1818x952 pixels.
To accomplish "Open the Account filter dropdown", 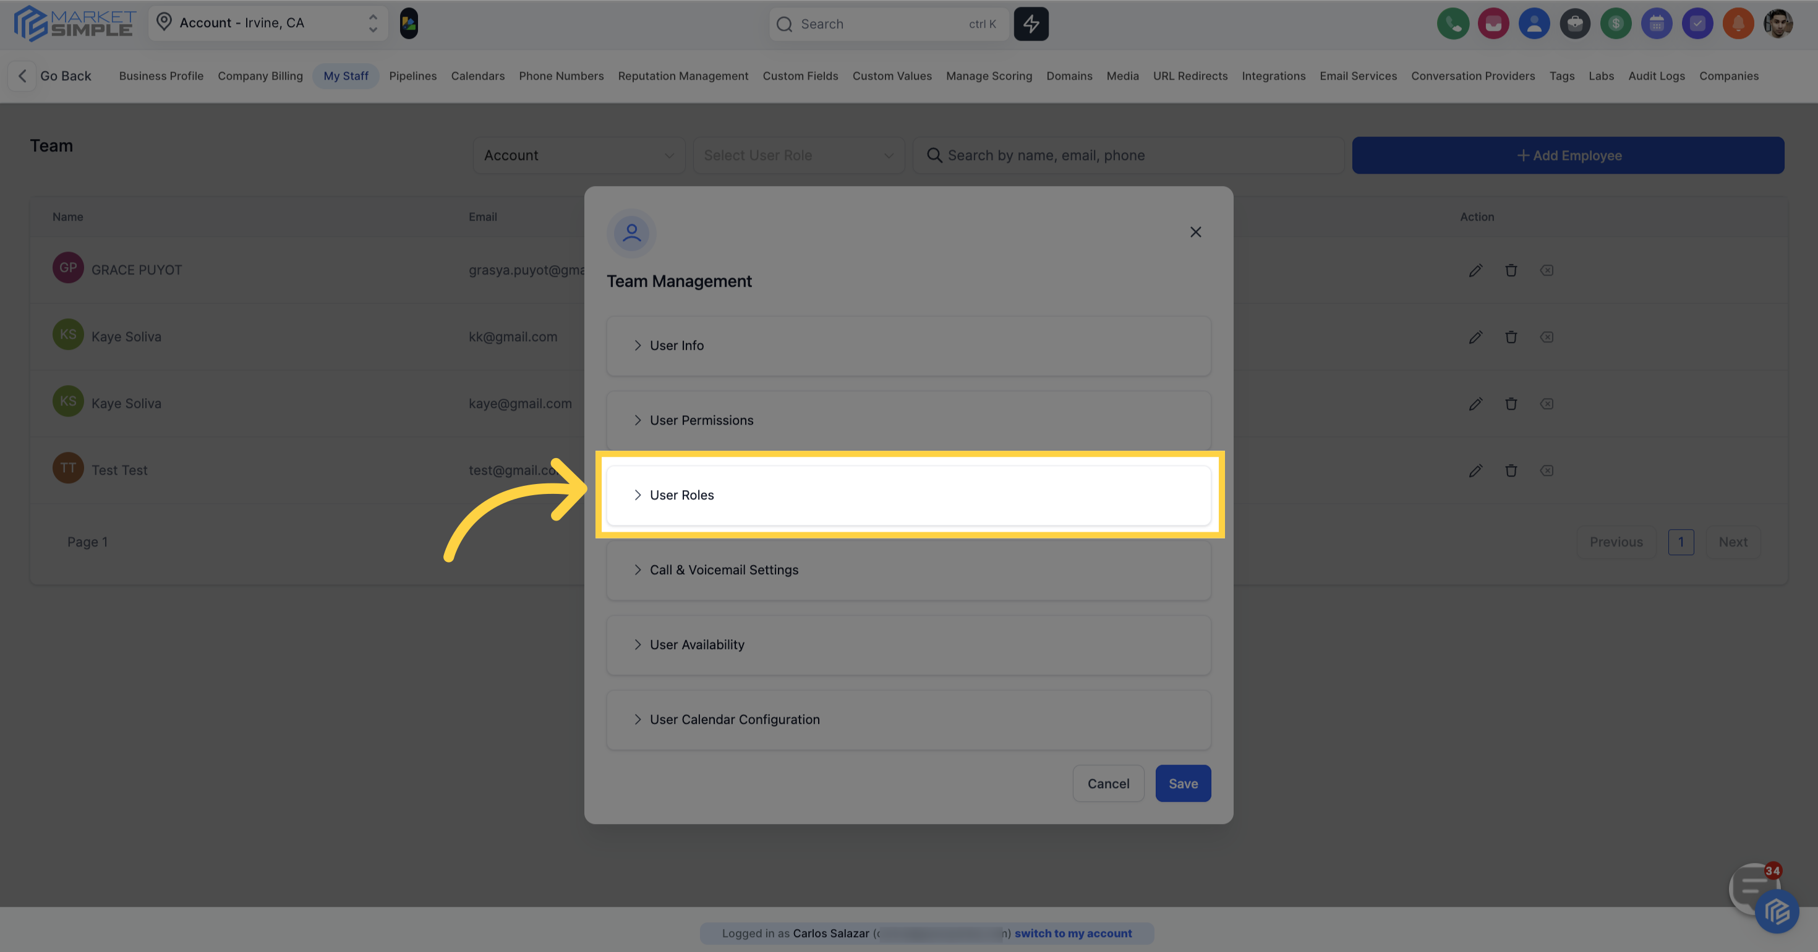I will [578, 155].
